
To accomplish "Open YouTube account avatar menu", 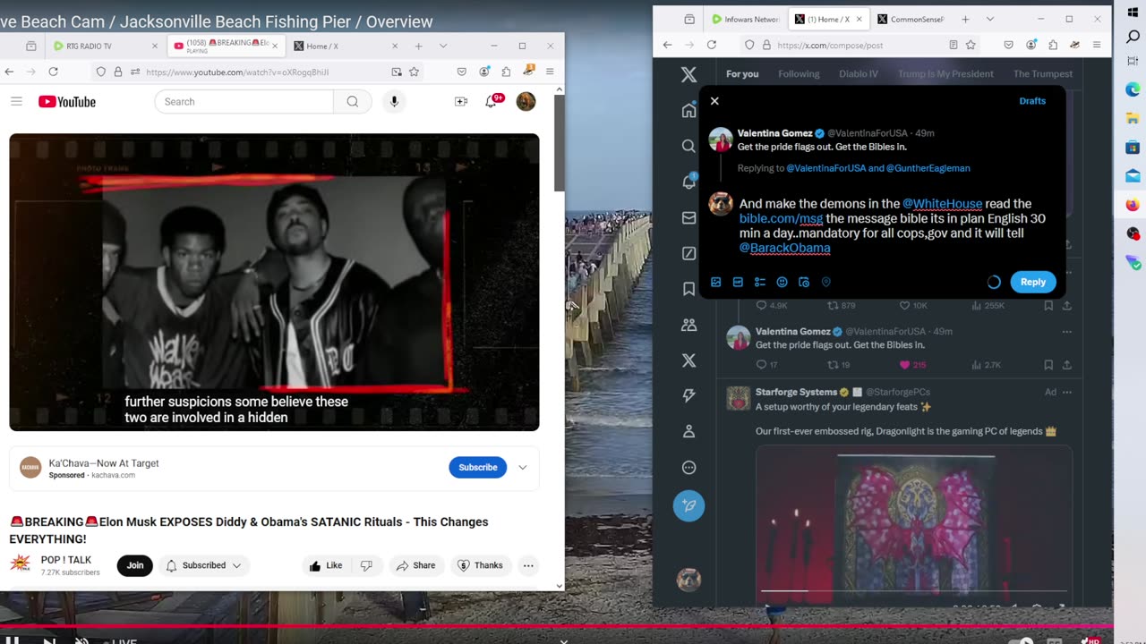I will point(526,102).
